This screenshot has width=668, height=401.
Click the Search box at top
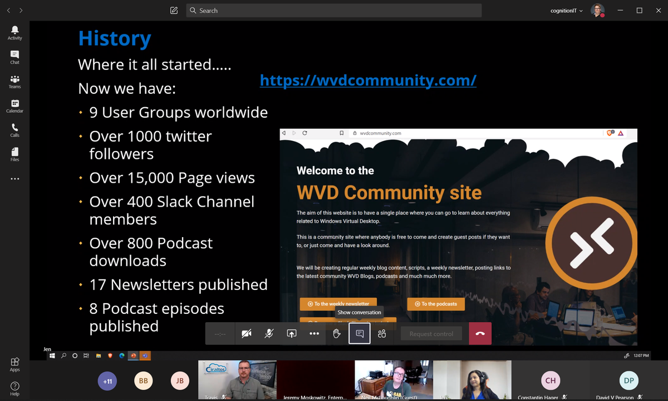tap(334, 11)
